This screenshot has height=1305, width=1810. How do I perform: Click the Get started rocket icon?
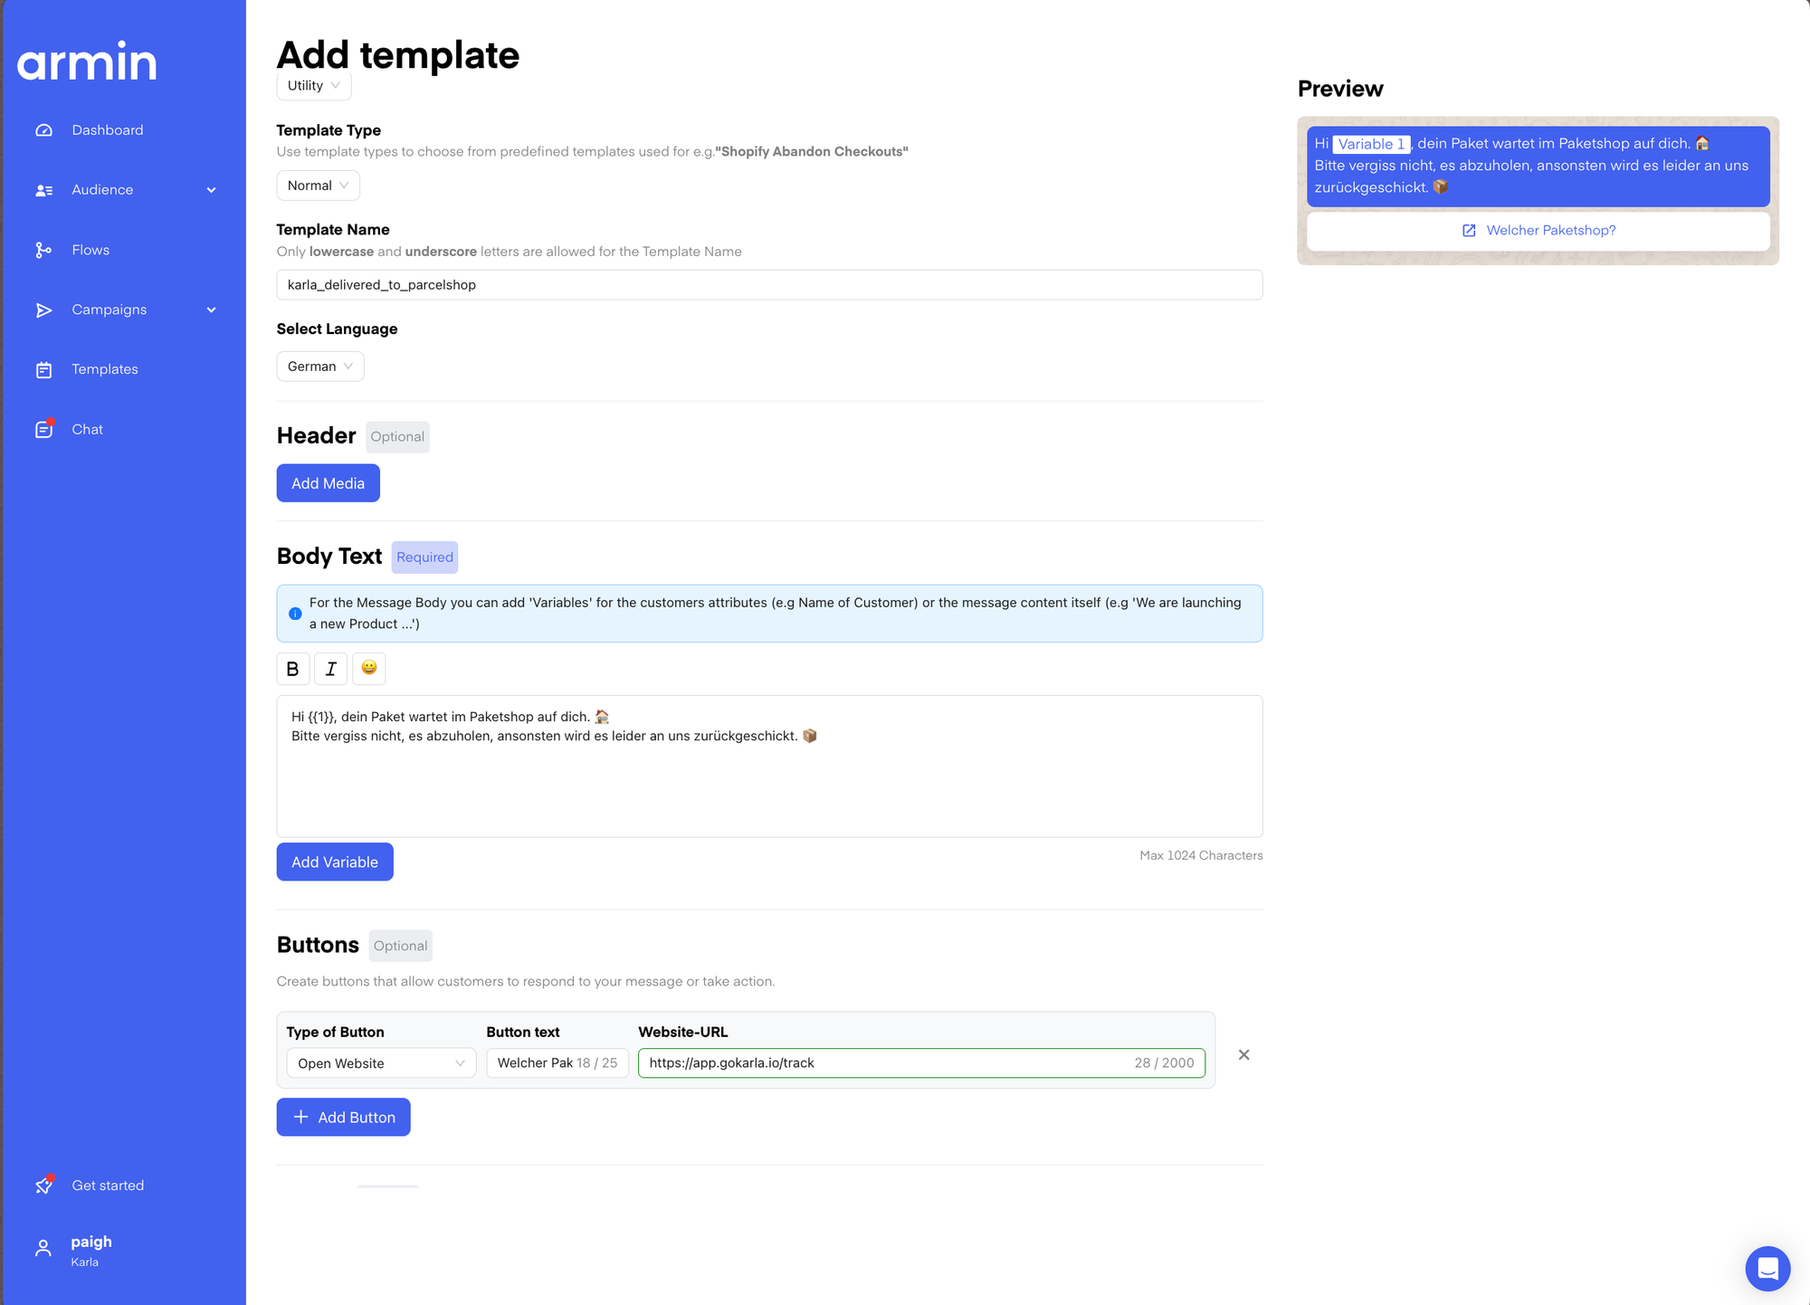tap(43, 1186)
